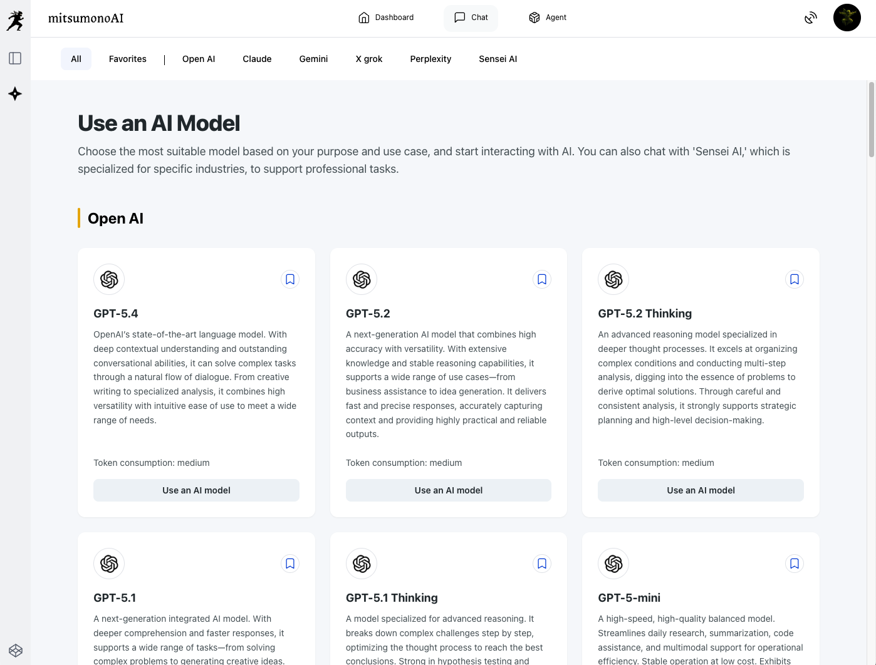This screenshot has width=876, height=665.
Task: Click the 'Open AI' section heading
Action: click(x=116, y=219)
